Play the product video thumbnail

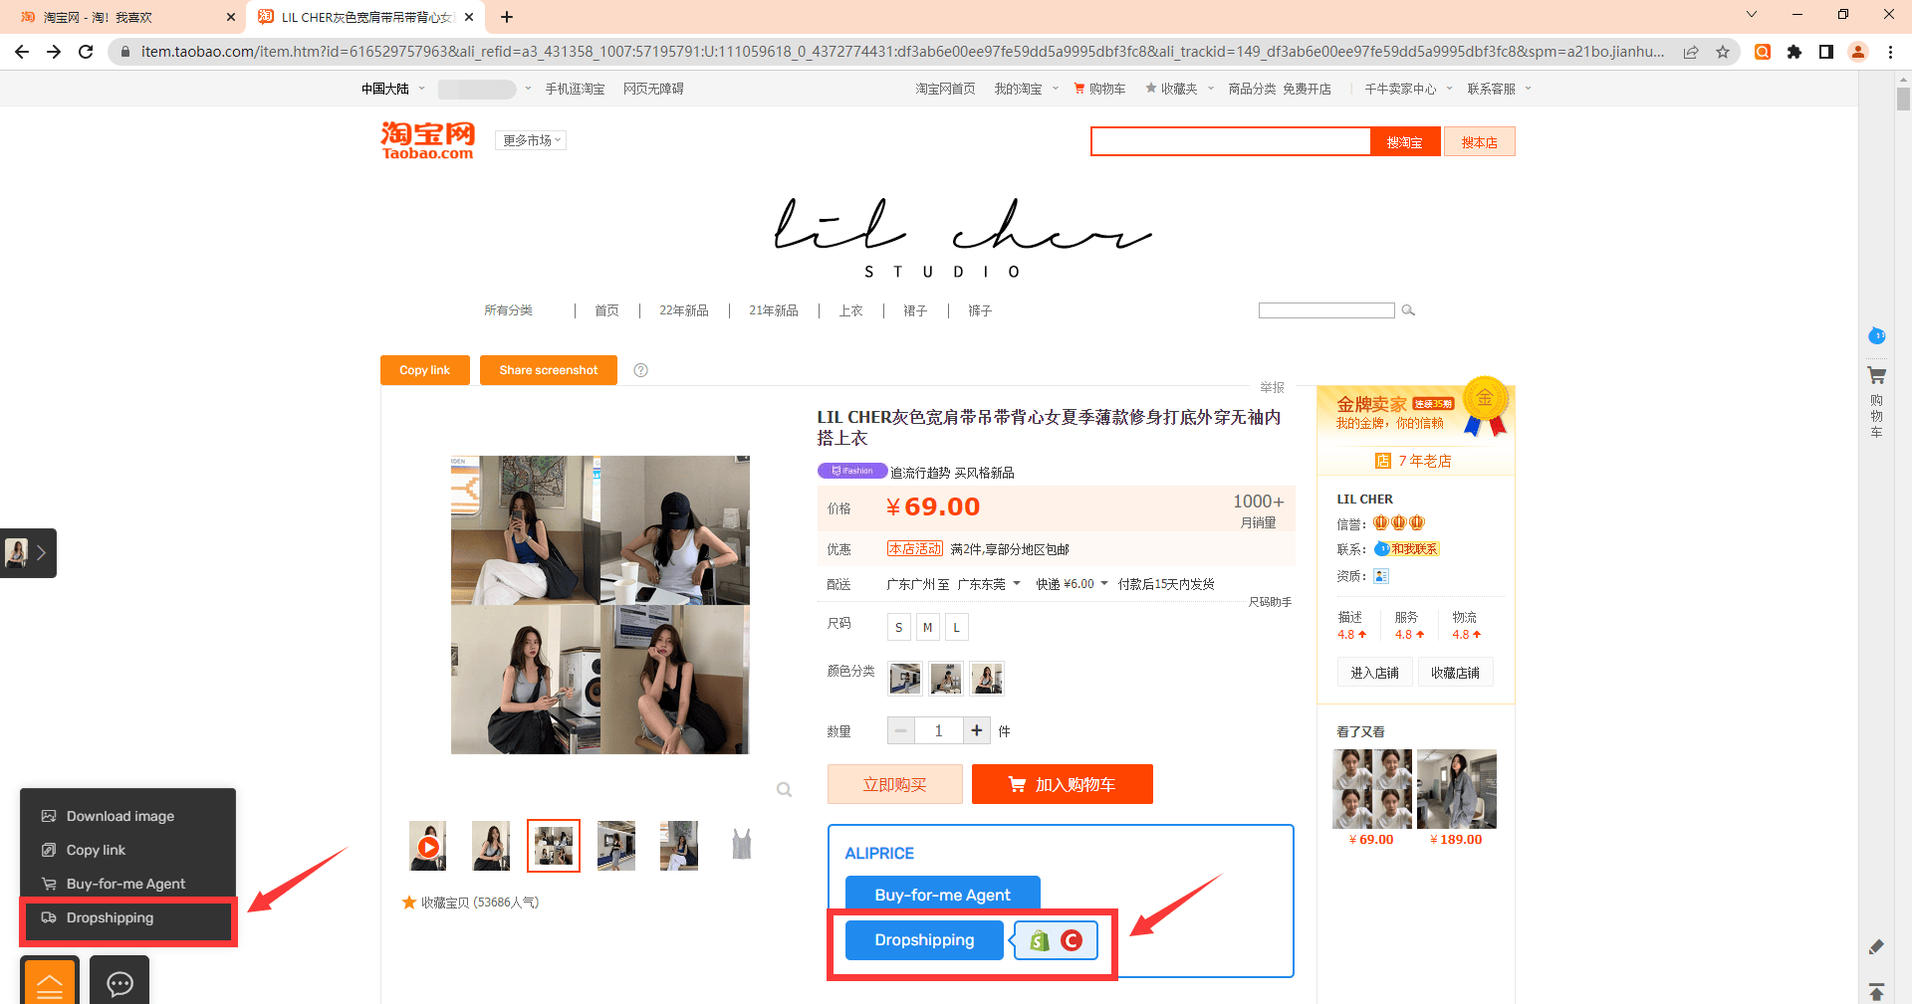428,846
